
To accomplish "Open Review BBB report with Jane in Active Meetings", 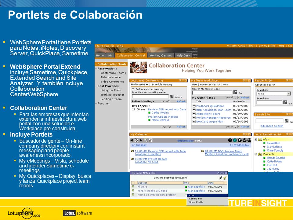I will click(x=167, y=109).
